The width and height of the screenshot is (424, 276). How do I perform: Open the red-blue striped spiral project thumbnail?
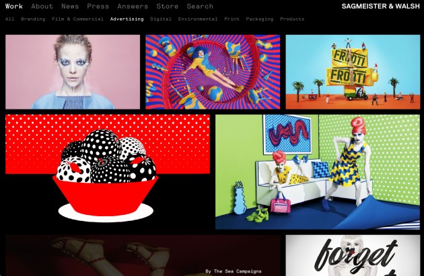tap(213, 72)
